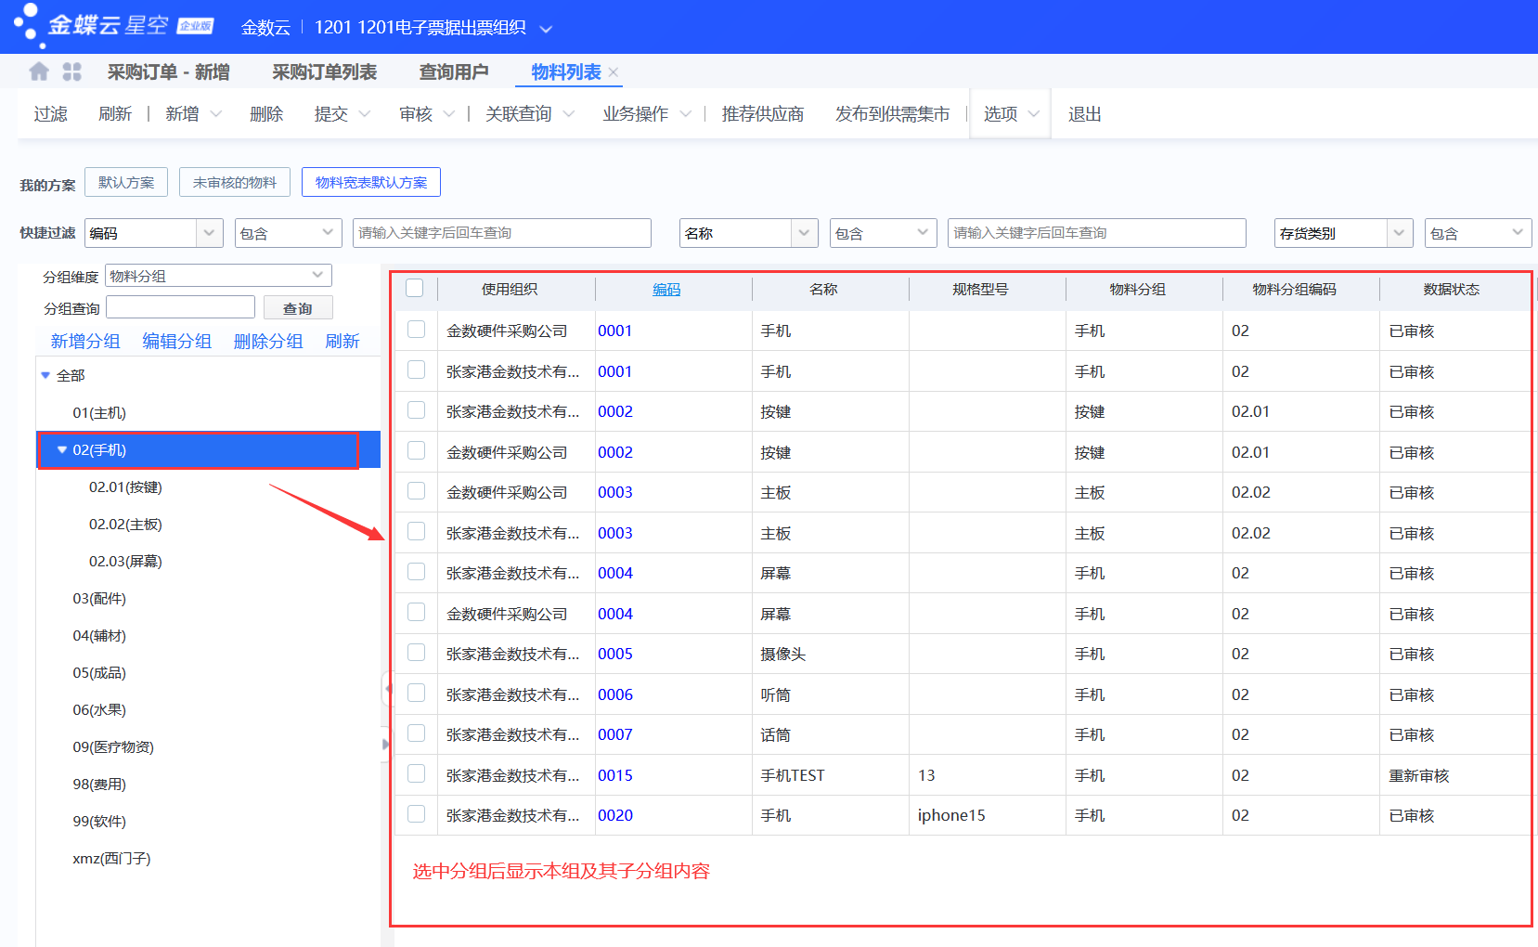Select the 02.02(主板) group node

click(125, 525)
